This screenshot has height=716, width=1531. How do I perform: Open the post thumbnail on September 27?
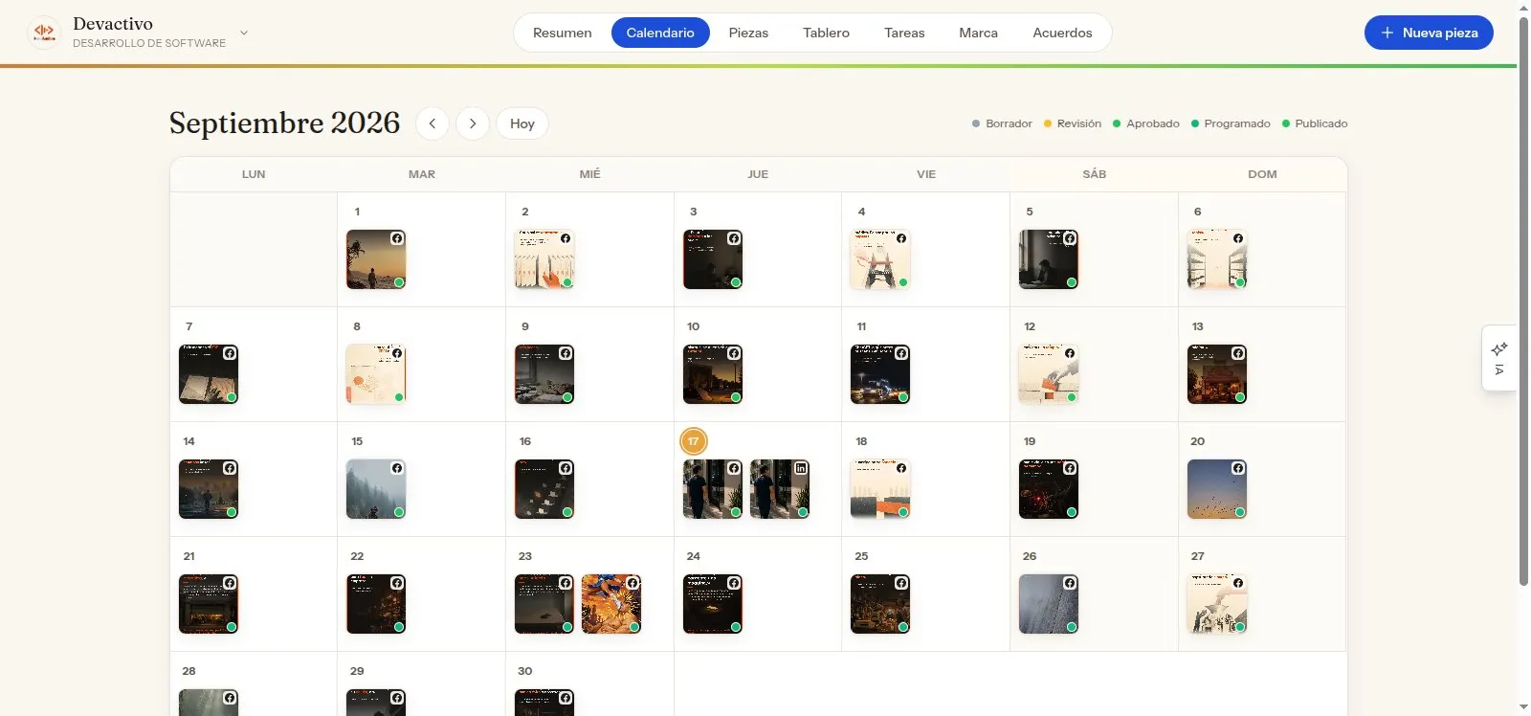point(1217,604)
